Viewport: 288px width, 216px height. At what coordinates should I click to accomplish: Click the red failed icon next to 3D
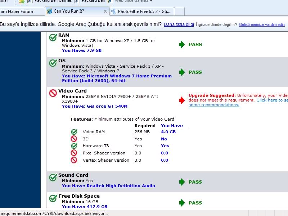74,139
